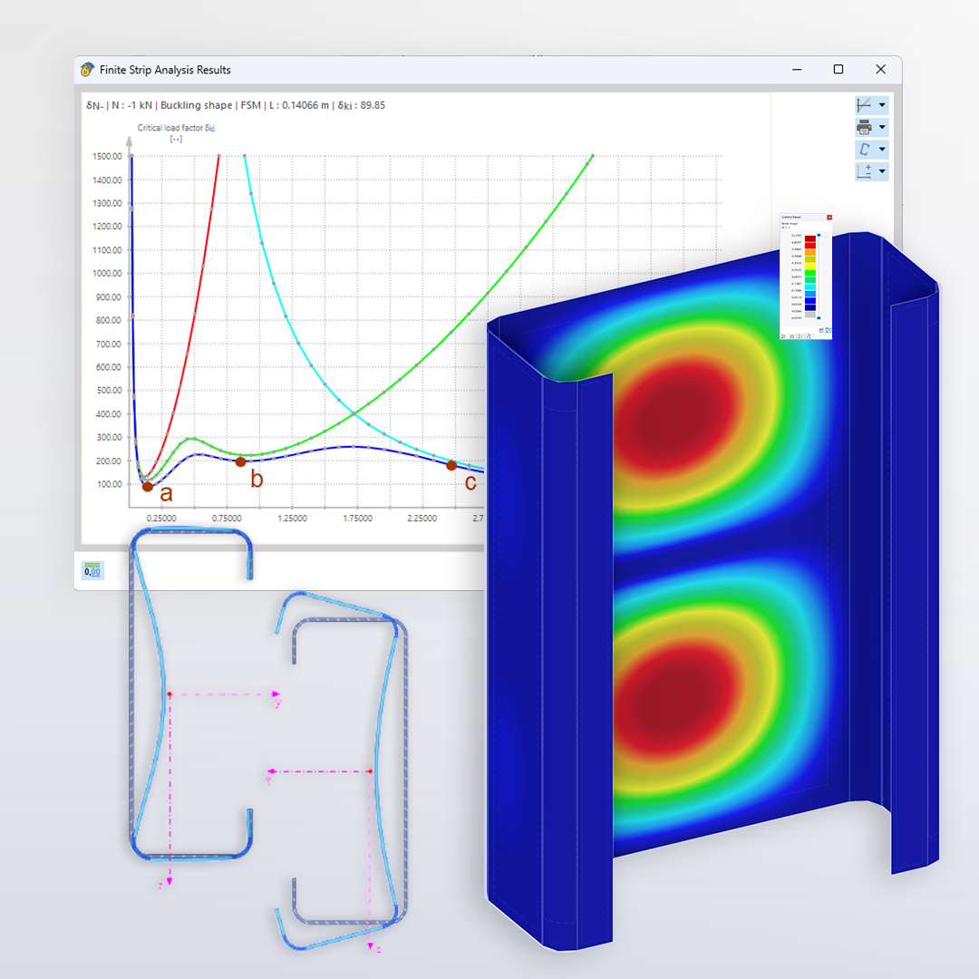Screen dimensions: 979x979
Task: Select the diagram curve settings icon
Action: 864,104
